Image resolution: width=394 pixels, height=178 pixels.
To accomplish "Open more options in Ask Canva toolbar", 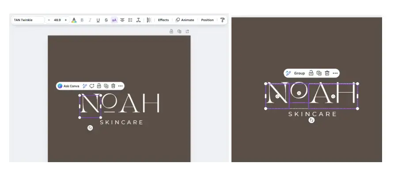I will 120,86.
